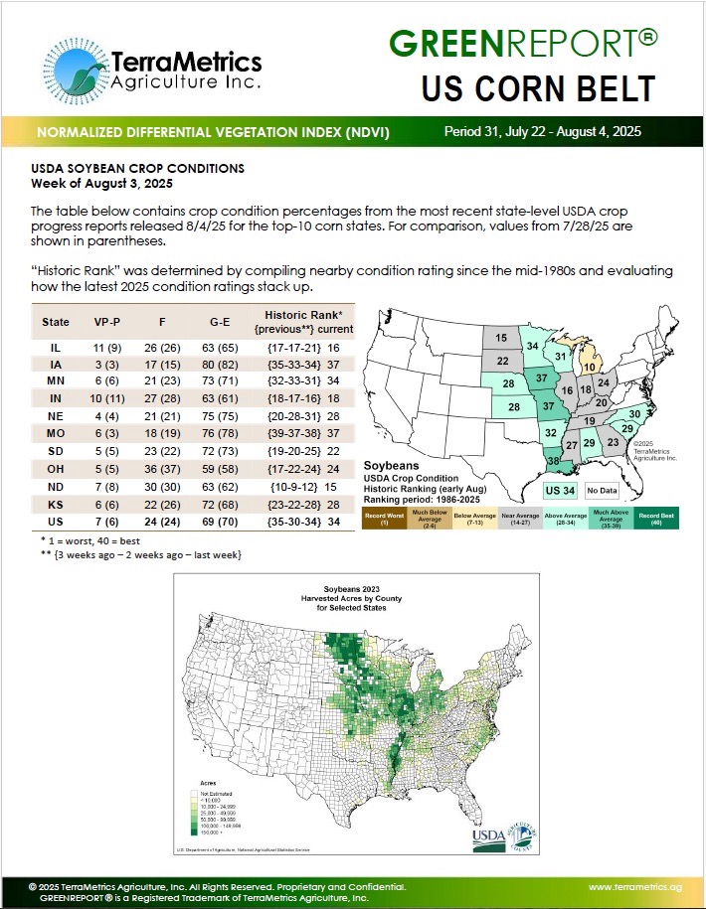706x909 pixels.
Task: Click the GREENREPORT title heading
Action: (522, 43)
